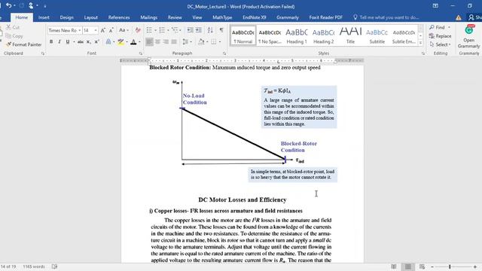Expand the Styles gallery list
Image resolution: width=482 pixels, height=271 pixels.
[x=420, y=43]
